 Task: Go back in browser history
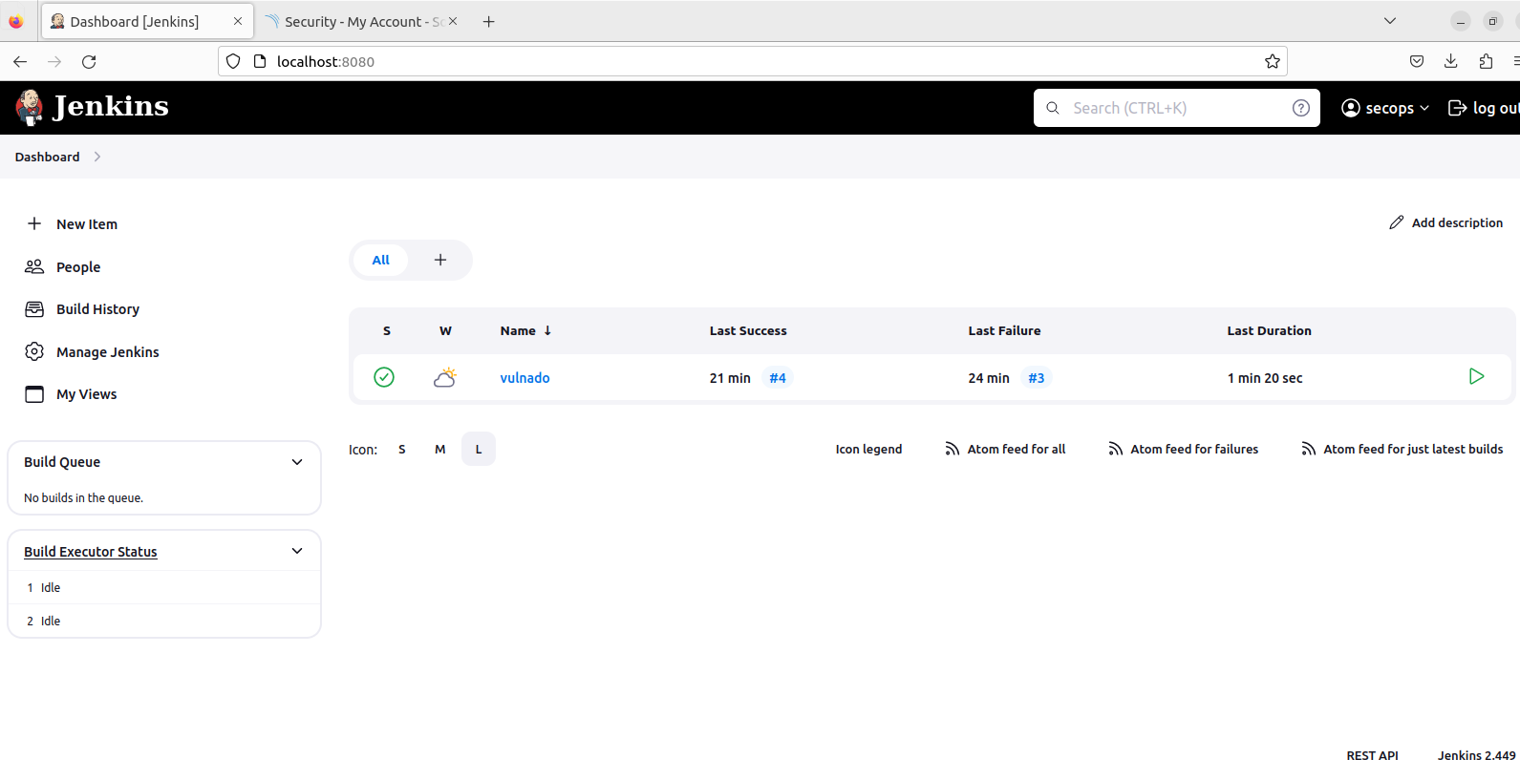click(x=20, y=61)
